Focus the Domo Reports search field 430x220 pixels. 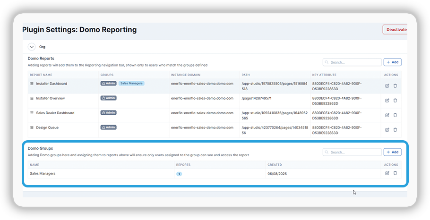(352, 62)
